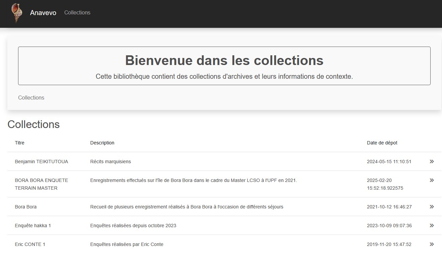
Task: Open the Bora Bora row's double-chevron arrow
Action: (x=432, y=207)
